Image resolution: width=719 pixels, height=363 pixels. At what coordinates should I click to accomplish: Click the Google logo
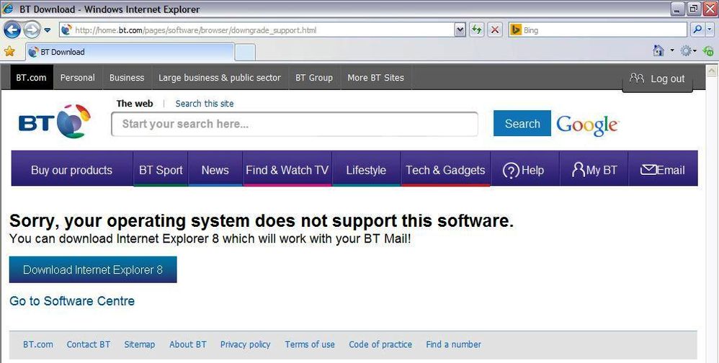coord(587,125)
